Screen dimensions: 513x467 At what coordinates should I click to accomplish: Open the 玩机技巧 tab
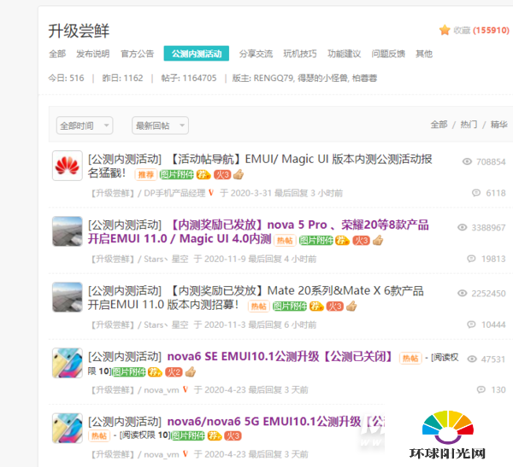point(300,54)
